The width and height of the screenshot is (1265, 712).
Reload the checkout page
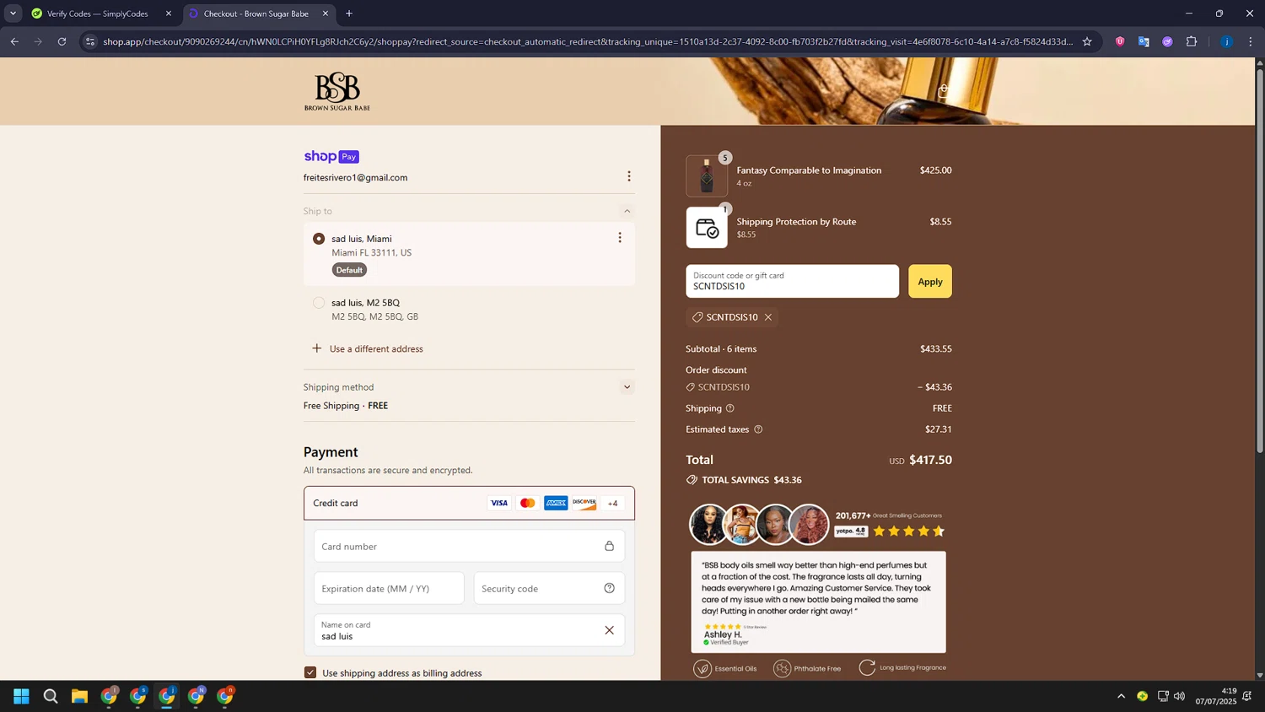point(62,41)
